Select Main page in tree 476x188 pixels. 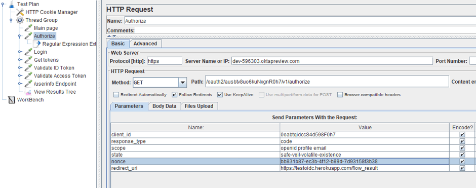click(x=46, y=28)
